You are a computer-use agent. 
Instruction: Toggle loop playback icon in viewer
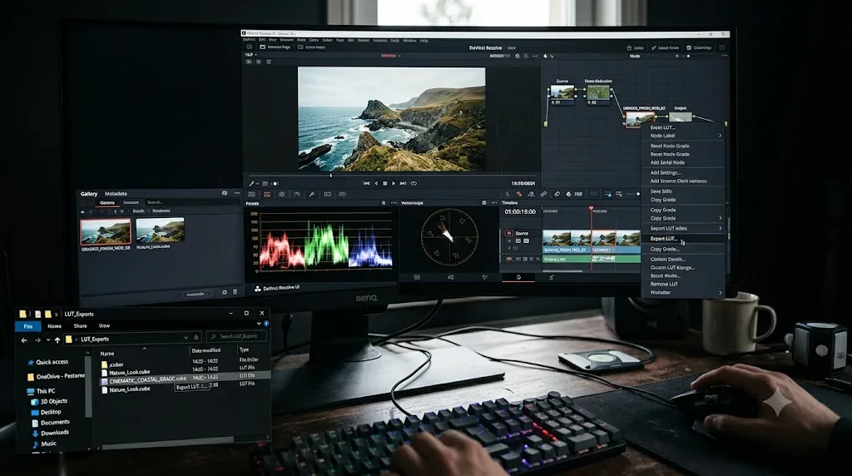414,184
